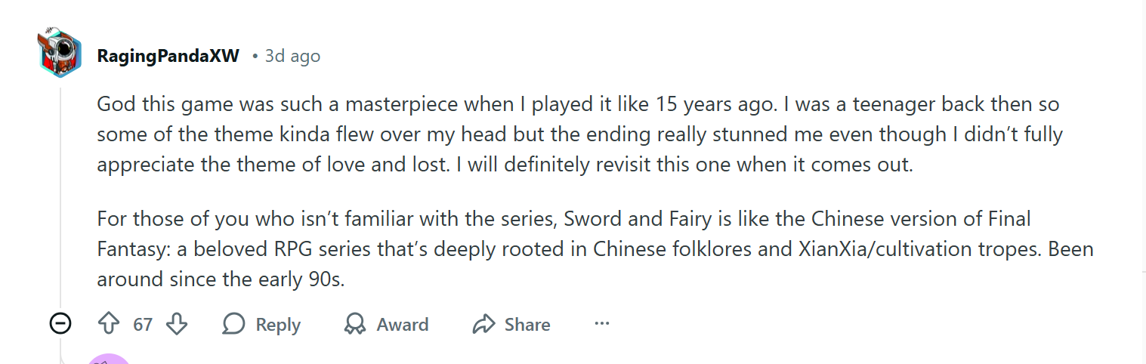Image resolution: width=1146 pixels, height=364 pixels.
Task: Click the Reply speech bubble icon
Action: pyautogui.click(x=234, y=325)
